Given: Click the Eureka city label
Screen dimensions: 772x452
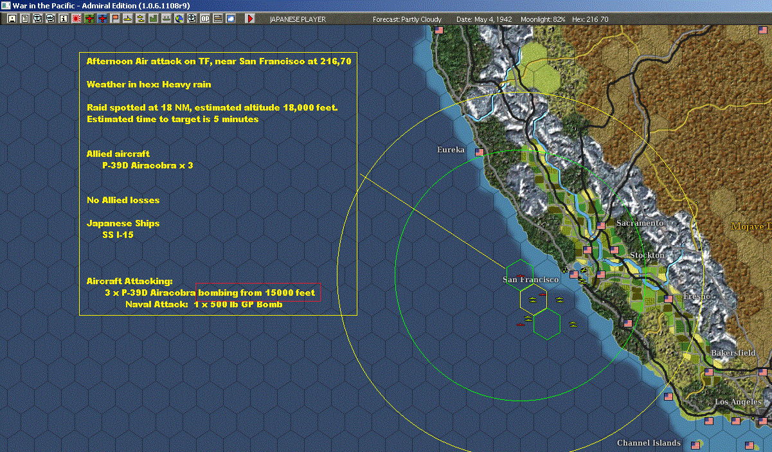Looking at the screenshot, I should 451,149.
